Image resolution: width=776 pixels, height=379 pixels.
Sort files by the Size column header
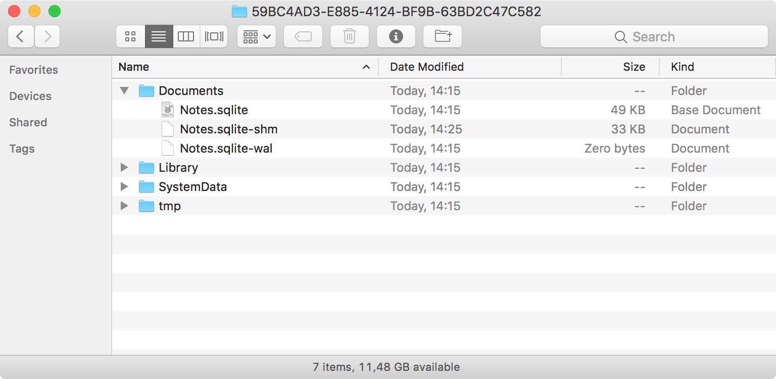[635, 66]
